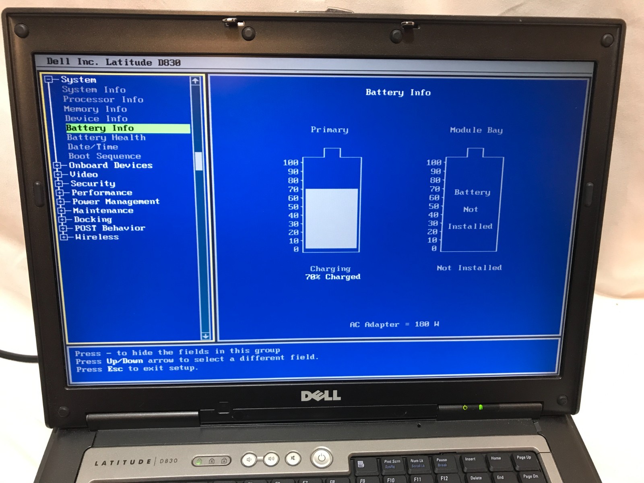The height and width of the screenshot is (483, 644).
Task: Click the Pause Break key
Action: [442, 462]
